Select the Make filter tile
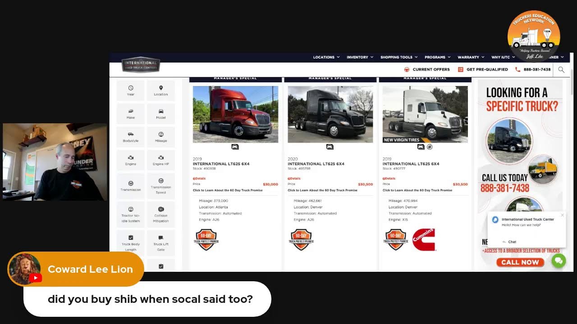The image size is (577, 324). coord(131,114)
